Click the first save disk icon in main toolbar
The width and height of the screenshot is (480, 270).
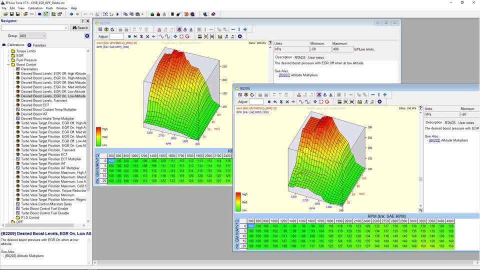click(x=11, y=14)
